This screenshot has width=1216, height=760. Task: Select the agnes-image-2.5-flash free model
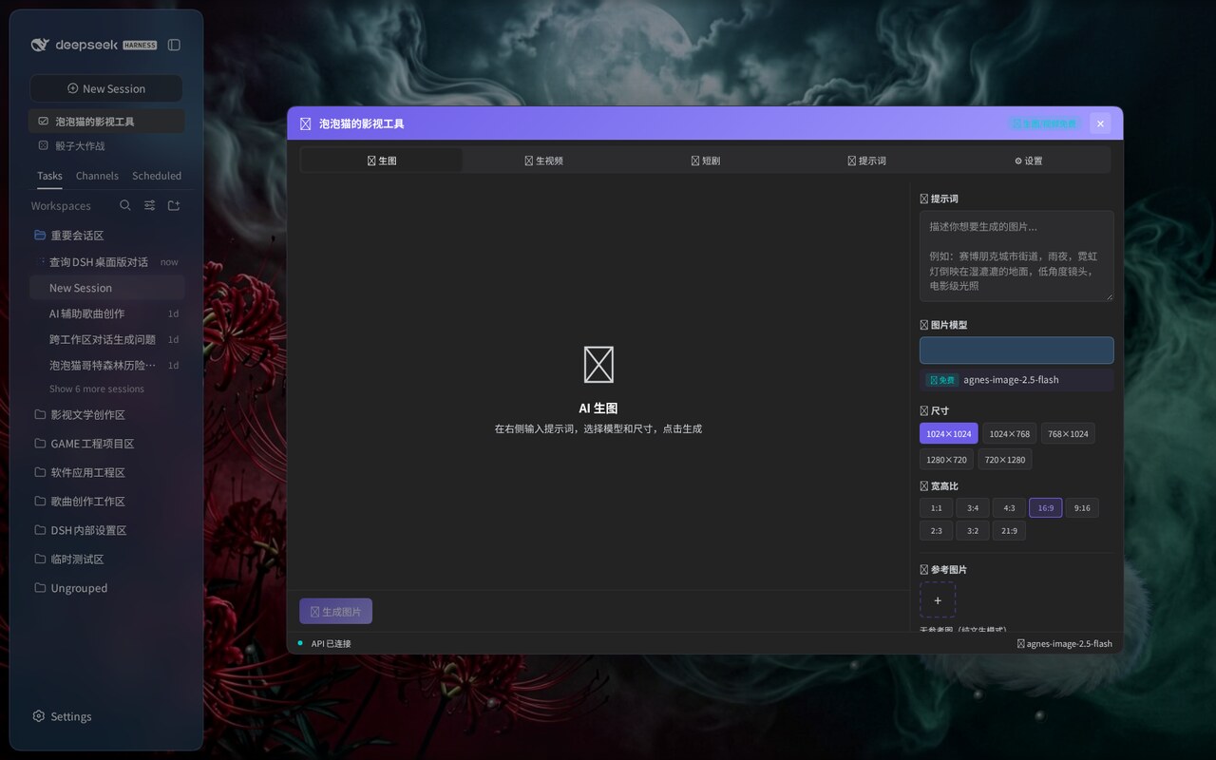pyautogui.click(x=1016, y=380)
